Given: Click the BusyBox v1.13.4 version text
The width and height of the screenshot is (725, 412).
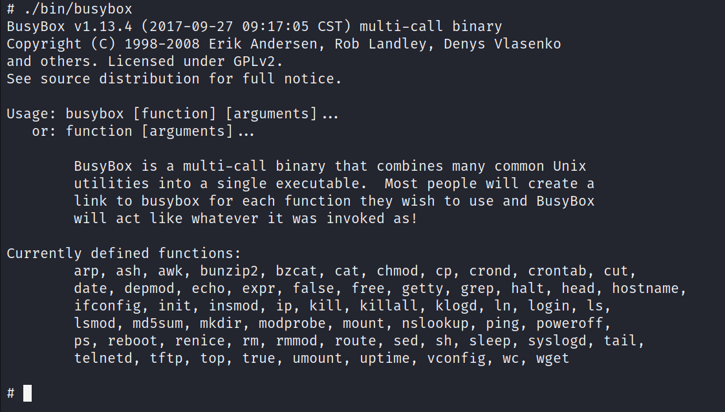Looking at the screenshot, I should [x=69, y=27].
